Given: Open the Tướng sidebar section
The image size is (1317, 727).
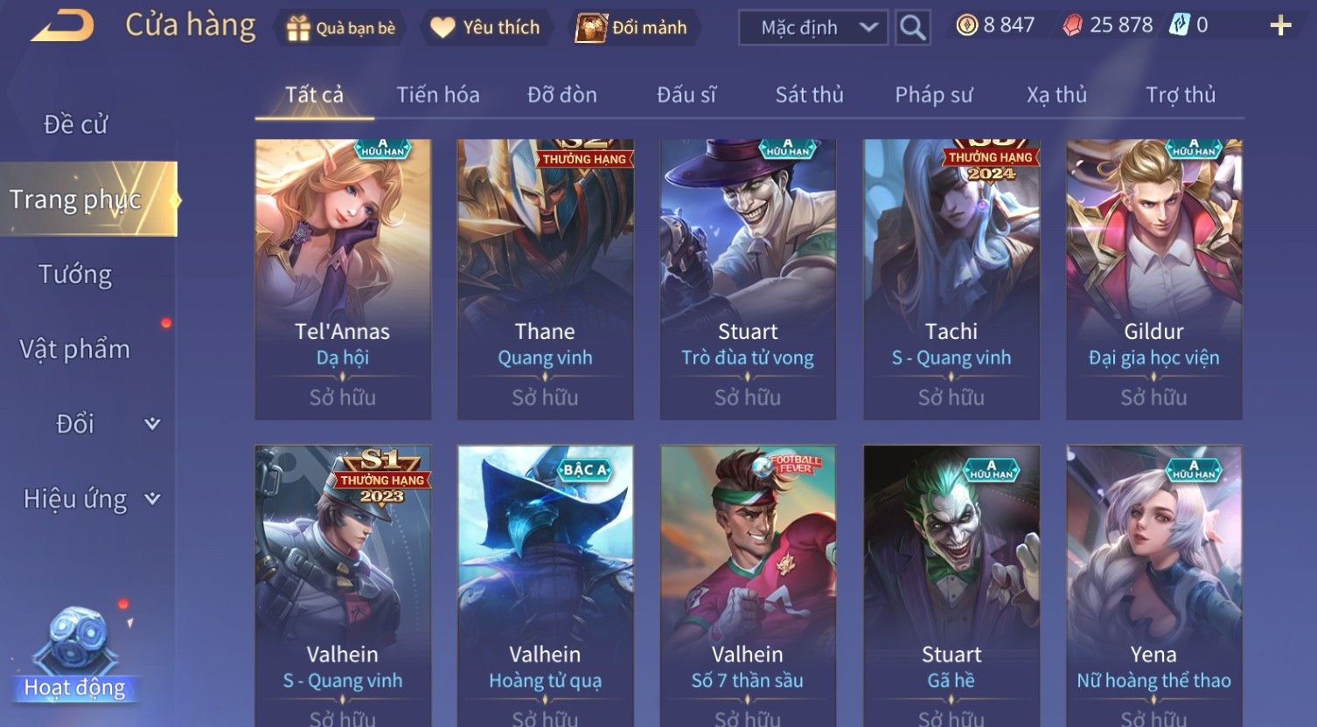Looking at the screenshot, I should (x=75, y=274).
